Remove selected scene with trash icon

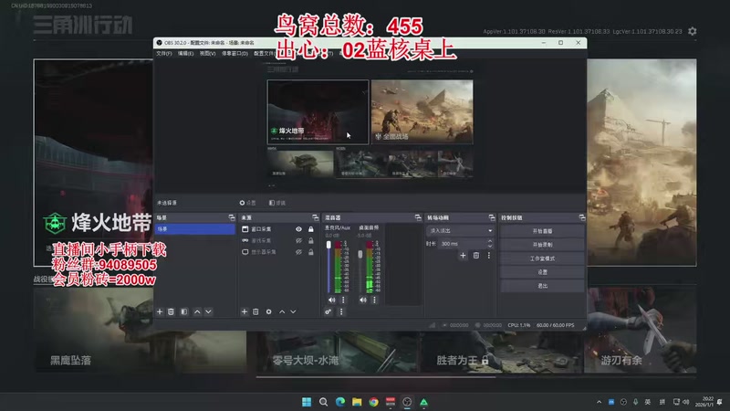tap(171, 311)
